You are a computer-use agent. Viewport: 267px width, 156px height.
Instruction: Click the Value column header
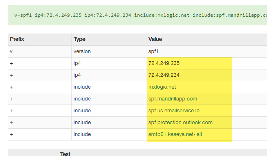pos(155,39)
